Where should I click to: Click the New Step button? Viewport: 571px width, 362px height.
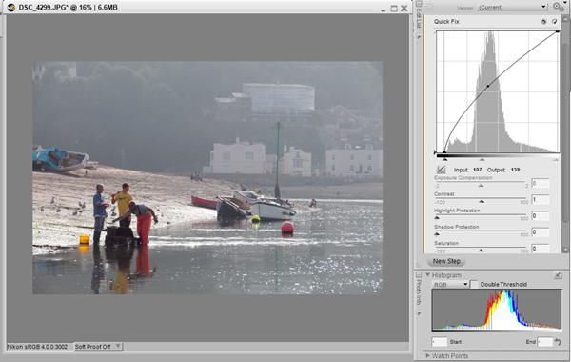[446, 261]
